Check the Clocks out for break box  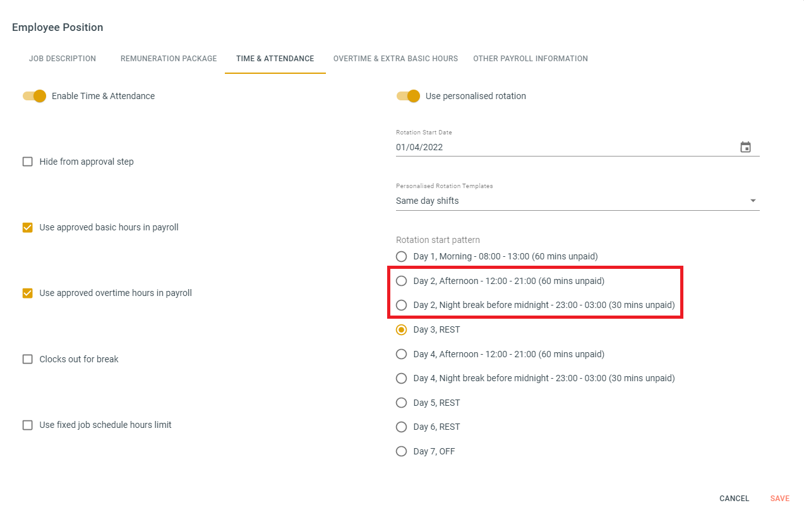(x=28, y=359)
